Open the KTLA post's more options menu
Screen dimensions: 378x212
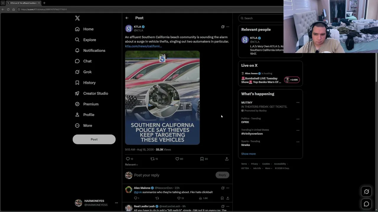(x=228, y=27)
